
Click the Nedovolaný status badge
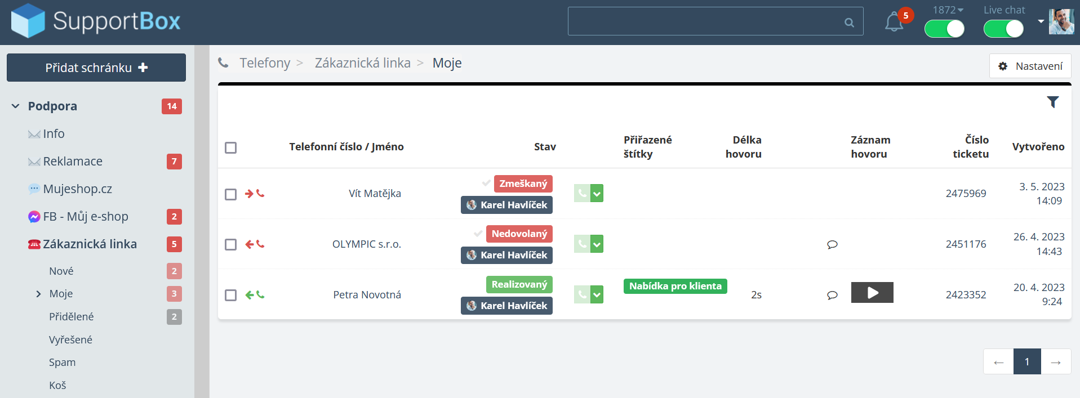(519, 234)
